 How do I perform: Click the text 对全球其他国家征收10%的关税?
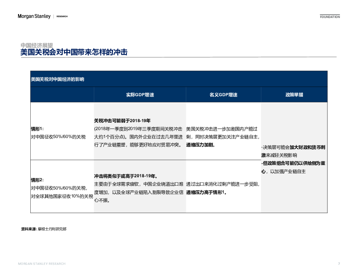pos(62,196)
